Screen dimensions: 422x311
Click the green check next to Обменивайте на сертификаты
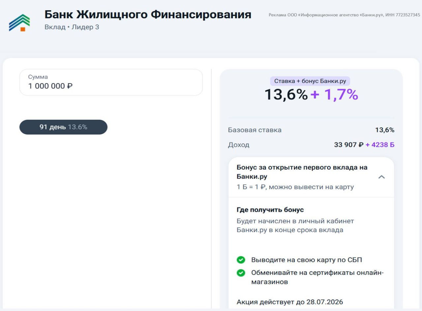click(241, 273)
